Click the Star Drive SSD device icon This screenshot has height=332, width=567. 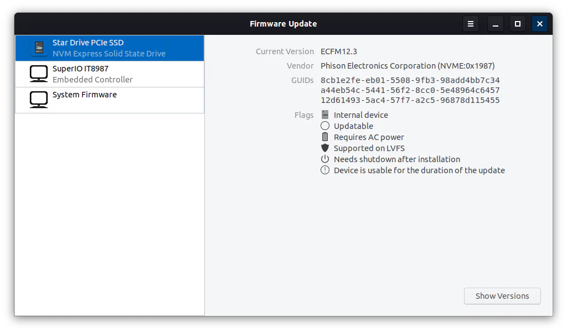point(39,48)
